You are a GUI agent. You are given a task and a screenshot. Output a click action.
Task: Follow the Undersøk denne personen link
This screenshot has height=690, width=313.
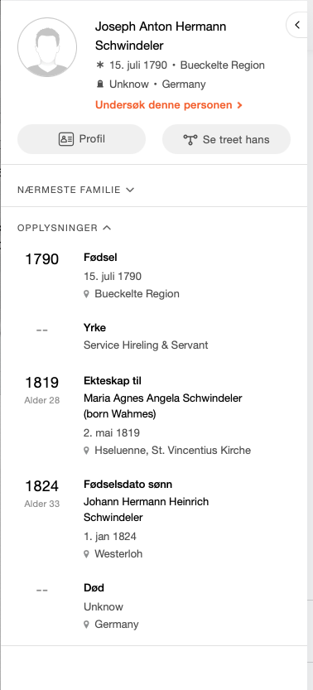pos(169,105)
